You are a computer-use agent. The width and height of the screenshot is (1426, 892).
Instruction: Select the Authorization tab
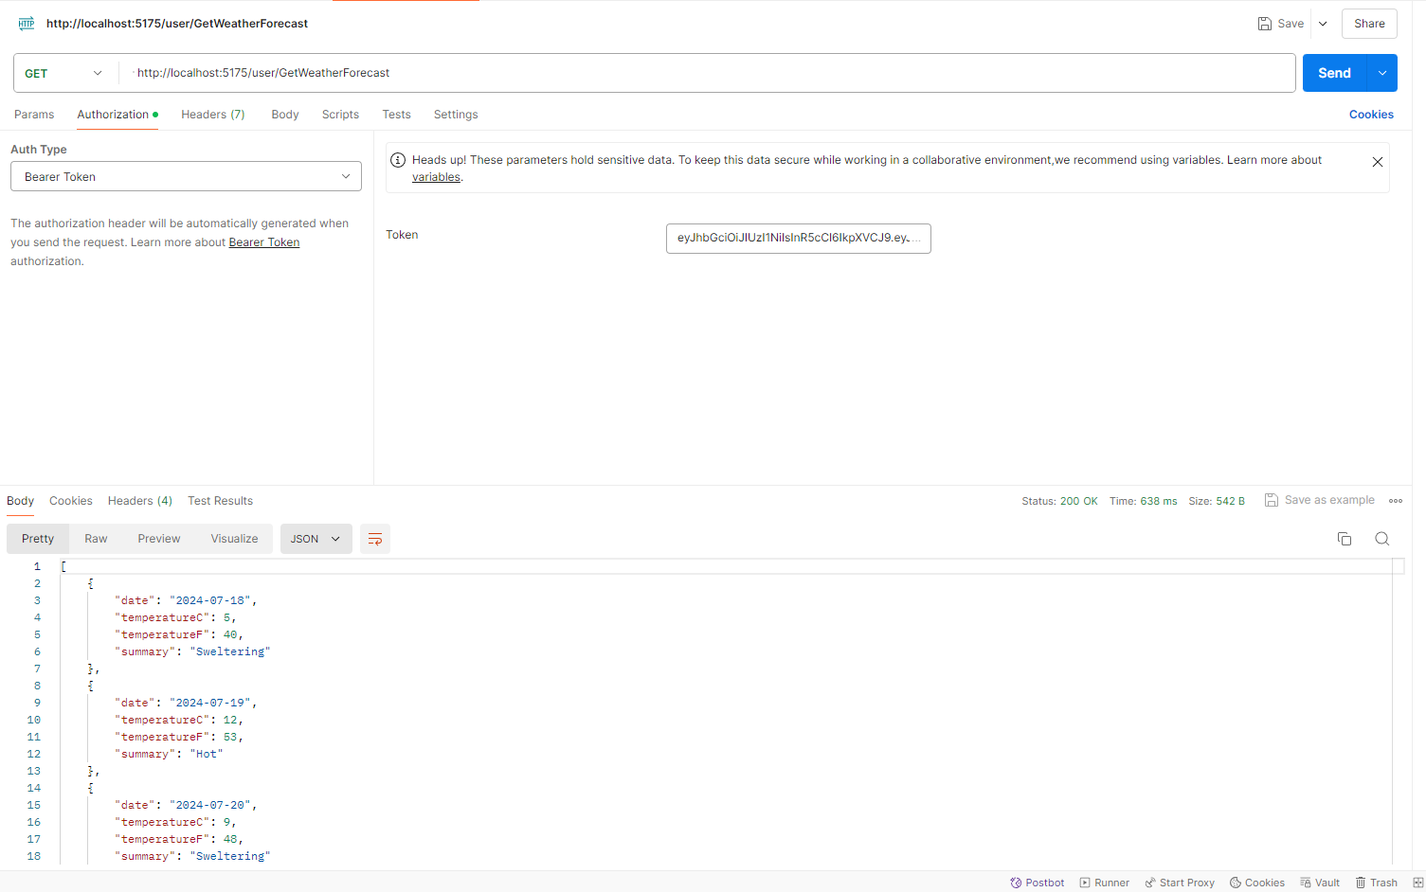[x=117, y=115]
